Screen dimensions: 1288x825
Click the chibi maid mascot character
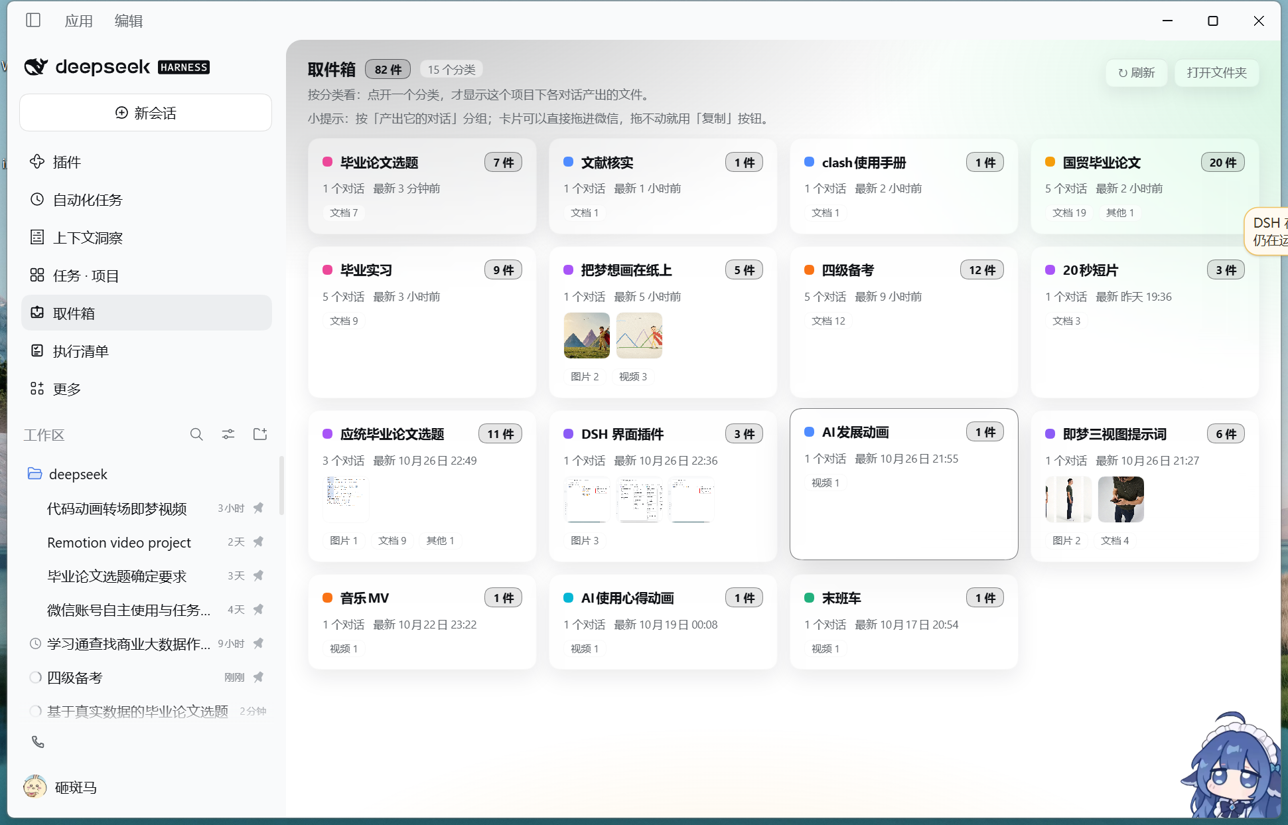[1231, 767]
